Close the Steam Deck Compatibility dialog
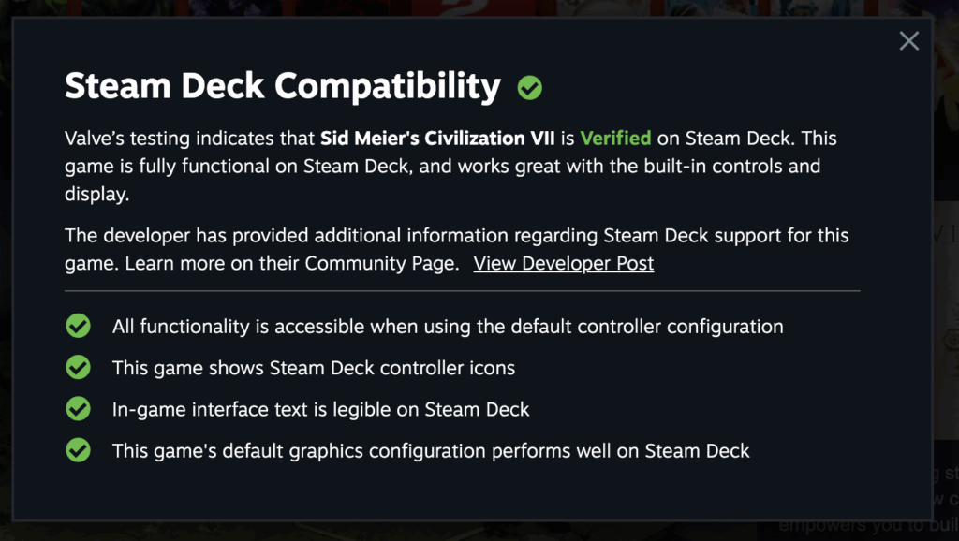 click(908, 40)
